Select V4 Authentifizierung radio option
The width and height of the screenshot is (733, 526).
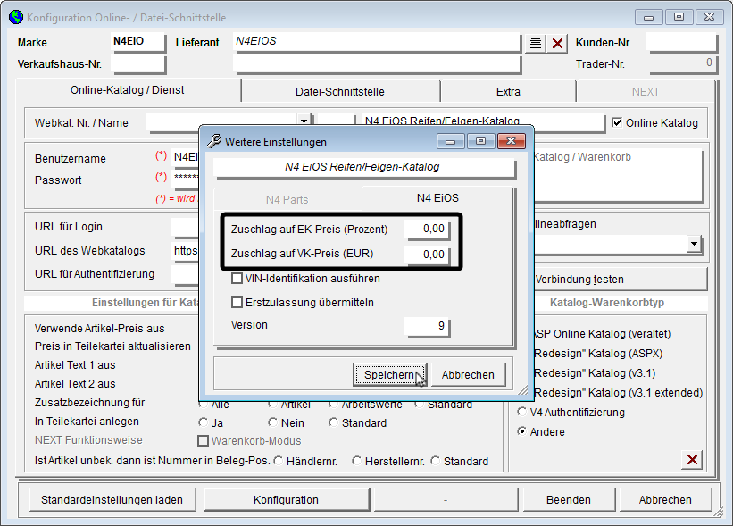click(521, 412)
